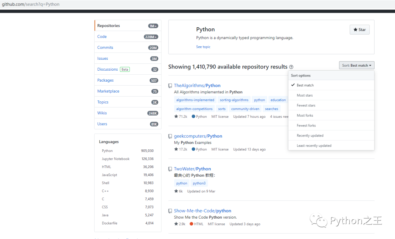Open the Sort: Best match dropdown
395x239 pixels.
pyautogui.click(x=357, y=65)
